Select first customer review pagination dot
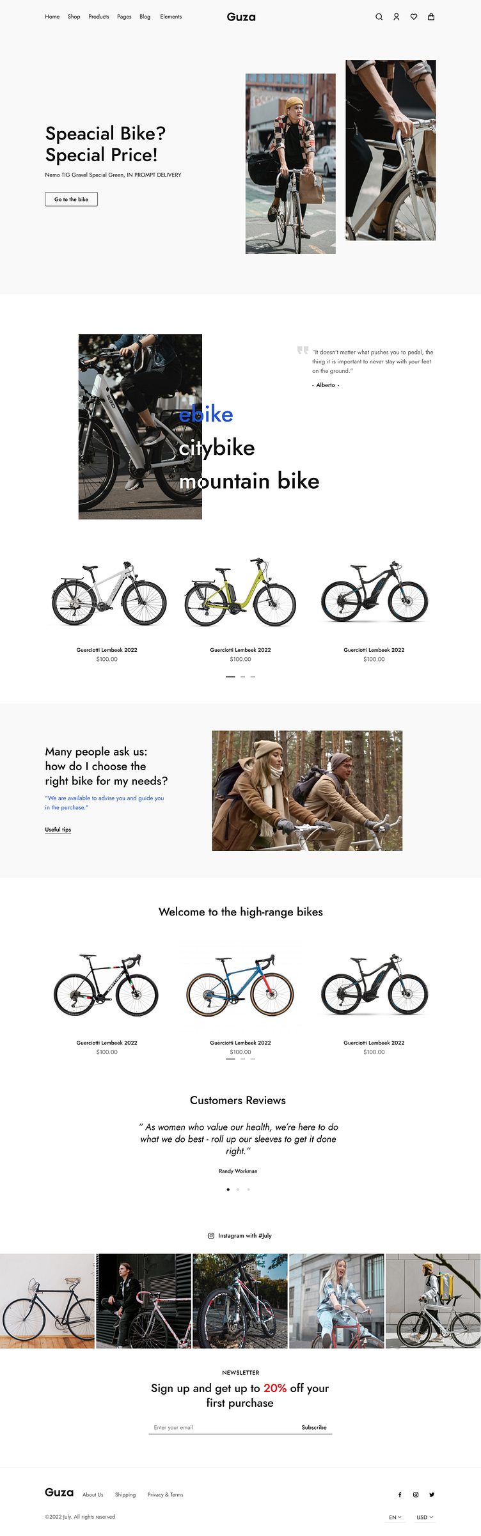481x1536 pixels. coord(228,1189)
